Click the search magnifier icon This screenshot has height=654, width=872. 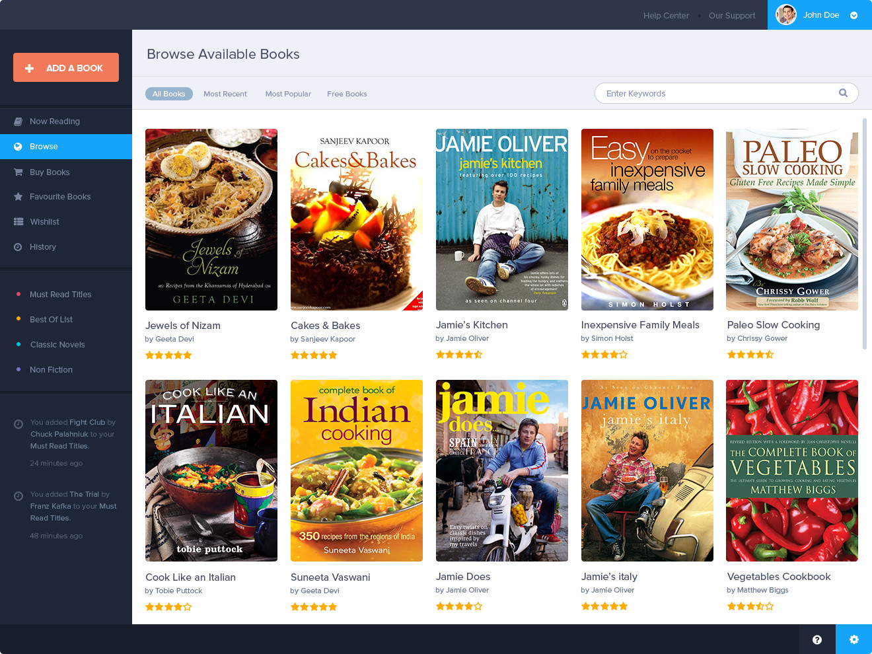pos(843,93)
